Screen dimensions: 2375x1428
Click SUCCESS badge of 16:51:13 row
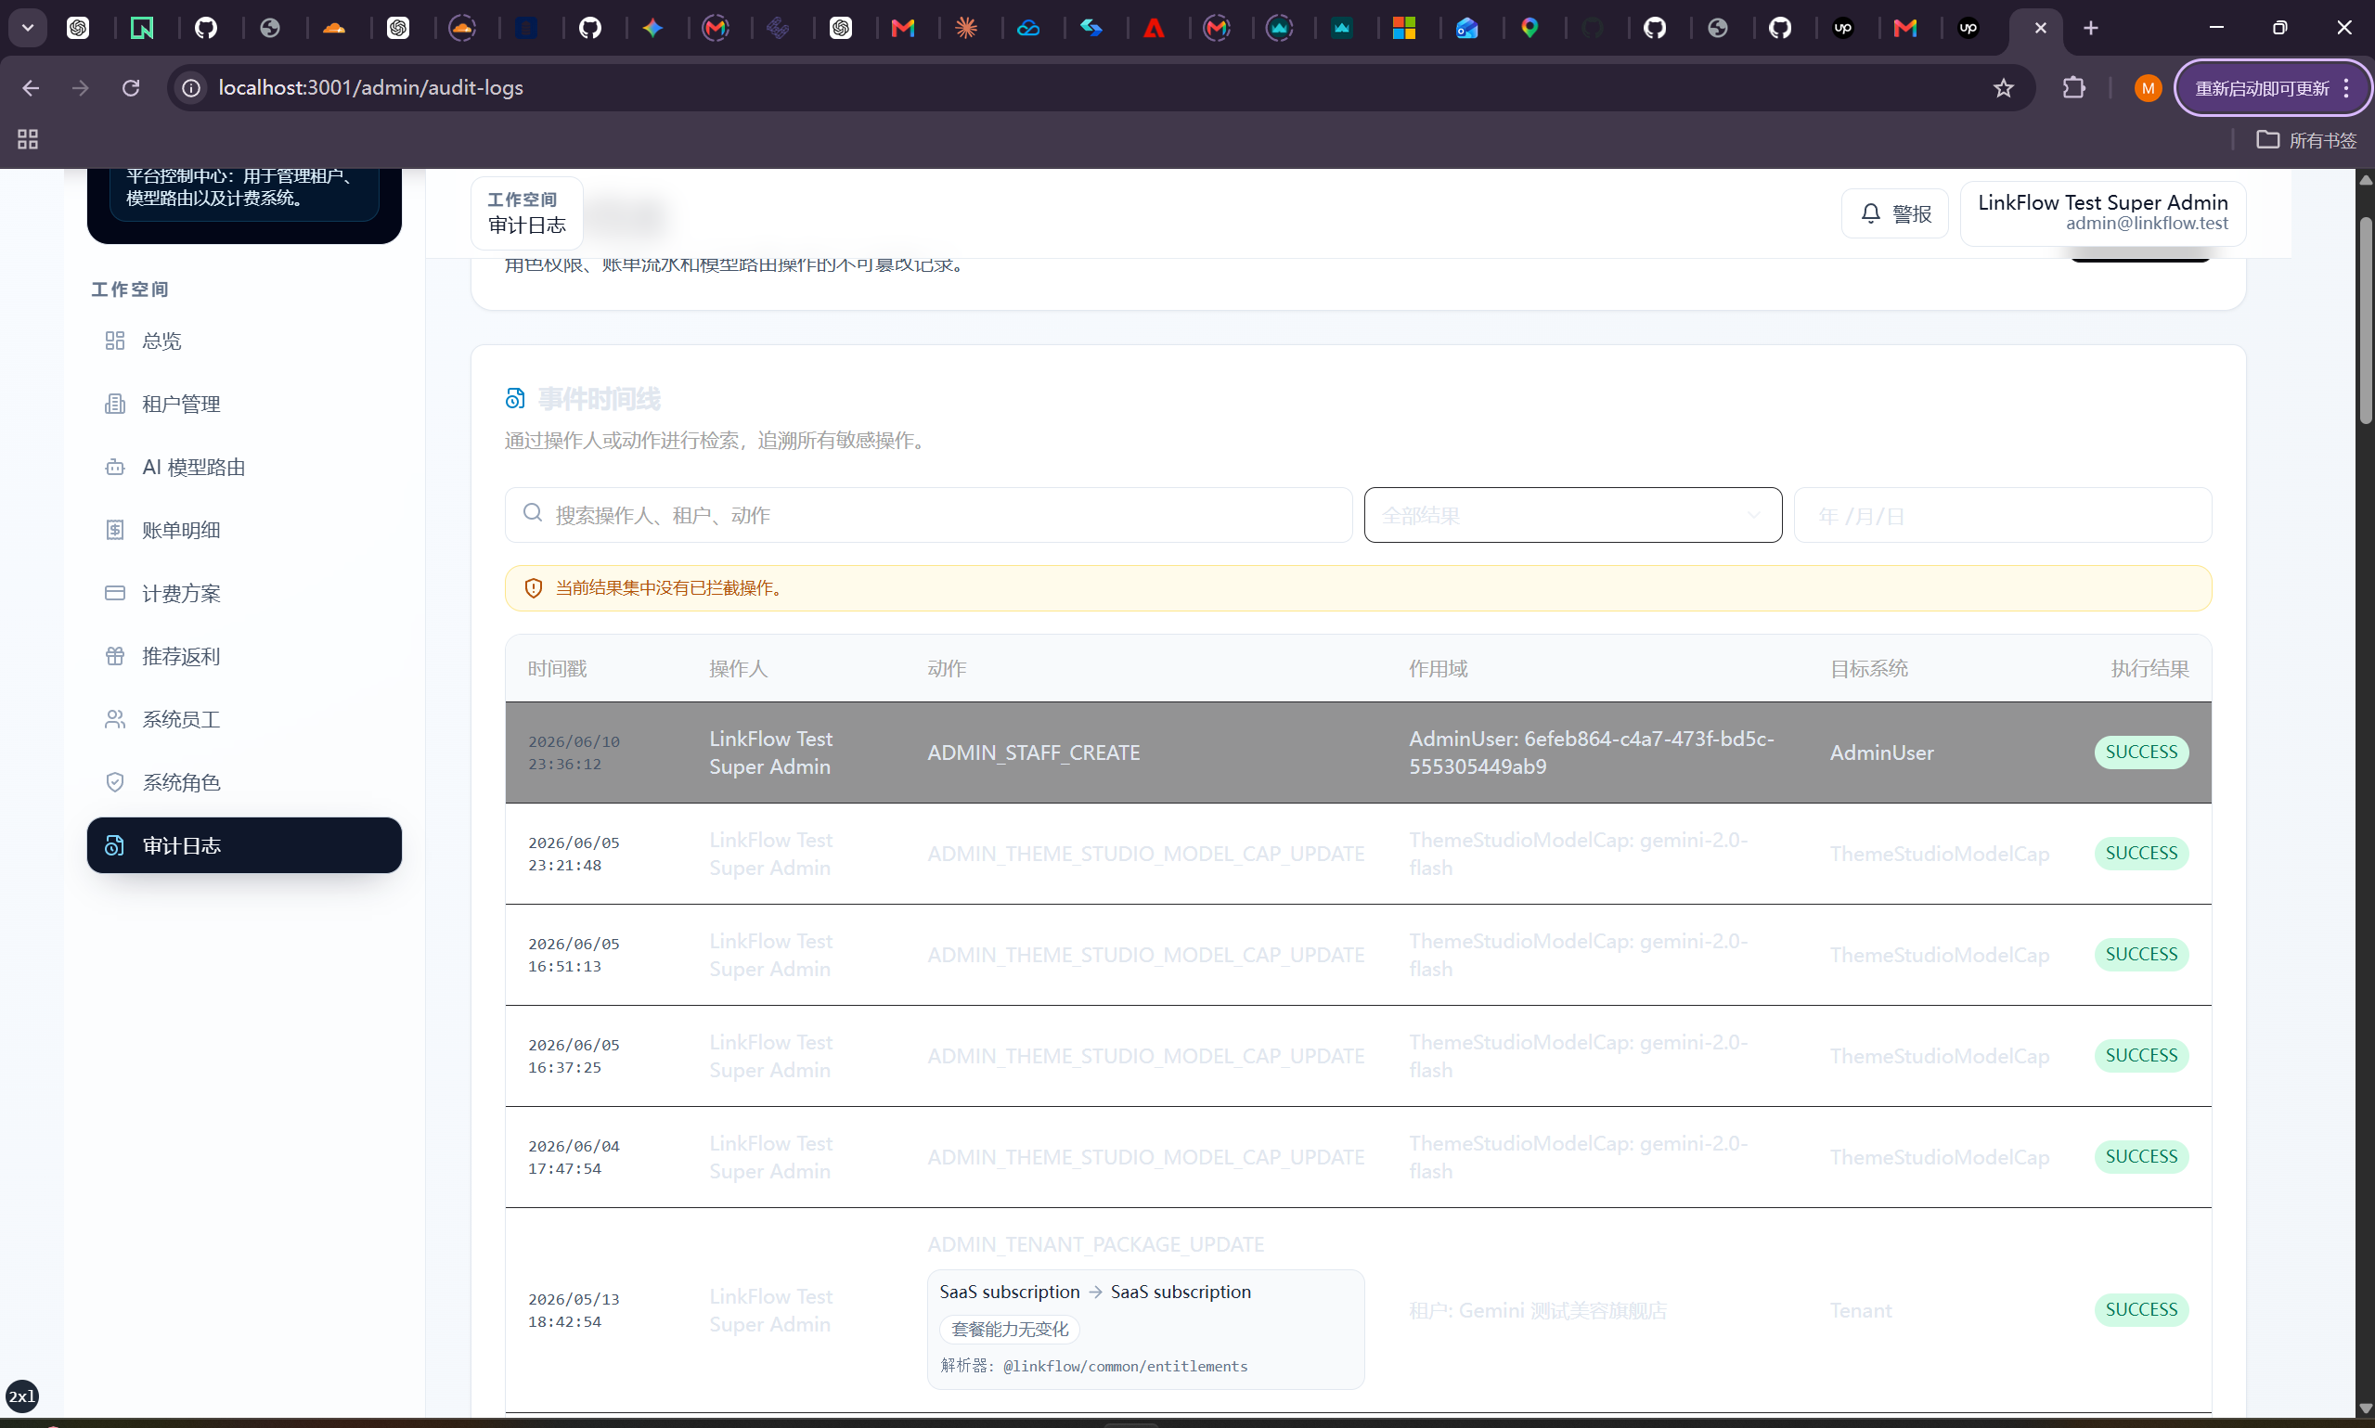point(2140,955)
